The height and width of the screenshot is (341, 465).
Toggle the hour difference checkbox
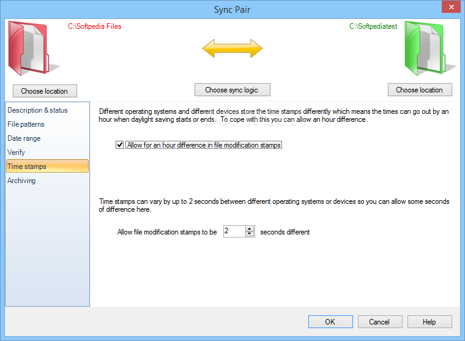click(119, 145)
